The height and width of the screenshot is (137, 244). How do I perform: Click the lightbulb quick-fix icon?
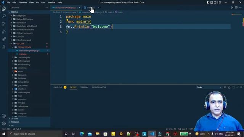point(67,20)
